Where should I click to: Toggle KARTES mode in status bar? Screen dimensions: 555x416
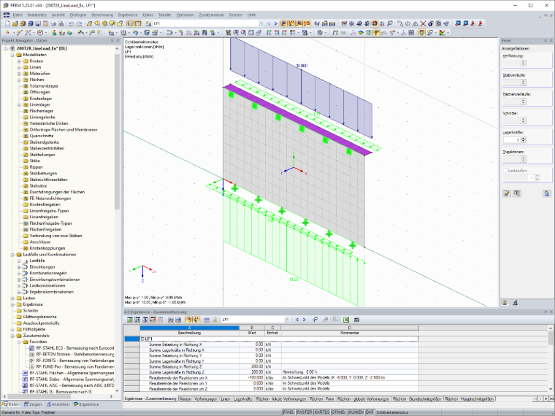click(322, 412)
